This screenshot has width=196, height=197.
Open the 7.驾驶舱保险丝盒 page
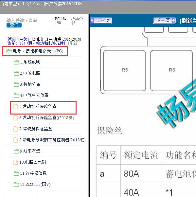tap(36, 129)
